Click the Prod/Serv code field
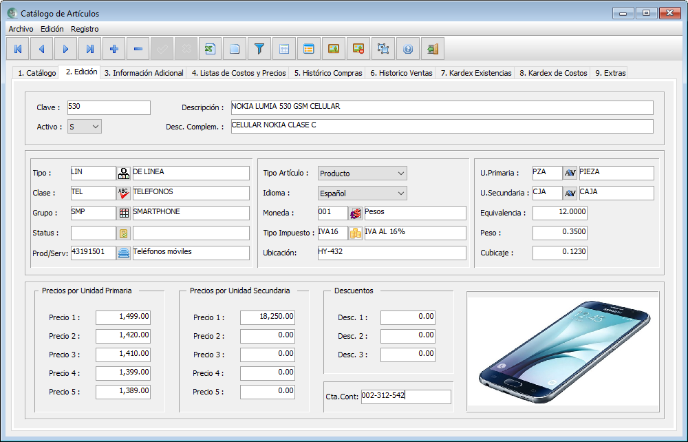 (94, 253)
